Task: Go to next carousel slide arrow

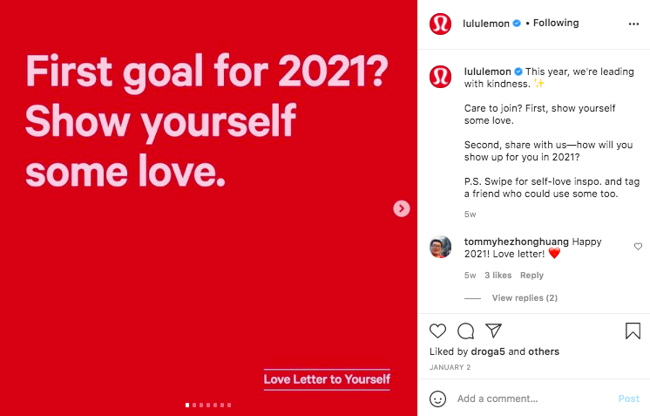Action: click(x=402, y=208)
